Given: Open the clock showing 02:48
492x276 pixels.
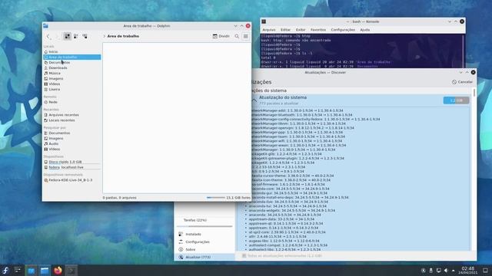Looking at the screenshot, I should [x=468, y=271].
